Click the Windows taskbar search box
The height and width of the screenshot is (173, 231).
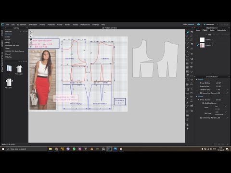[x=26, y=149]
